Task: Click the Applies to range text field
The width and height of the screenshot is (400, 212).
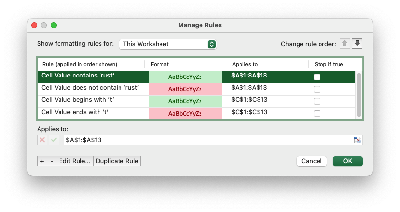Action: (207, 140)
